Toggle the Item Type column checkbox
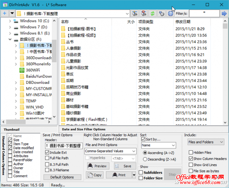 click(x=10, y=144)
